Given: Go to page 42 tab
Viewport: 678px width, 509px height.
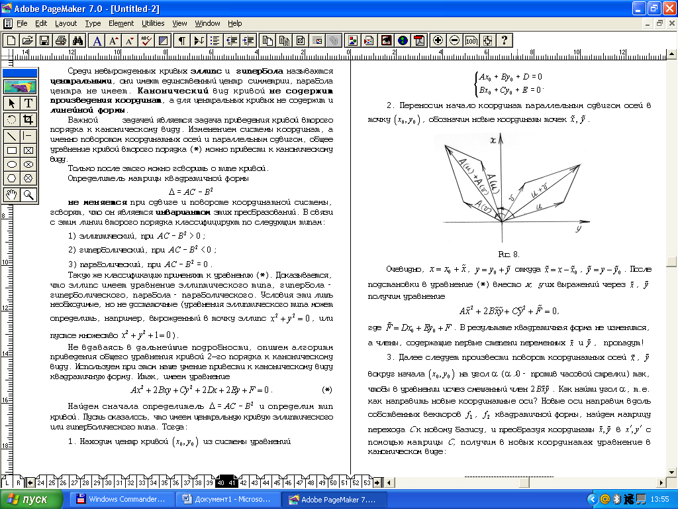Looking at the screenshot, I should (244, 482).
